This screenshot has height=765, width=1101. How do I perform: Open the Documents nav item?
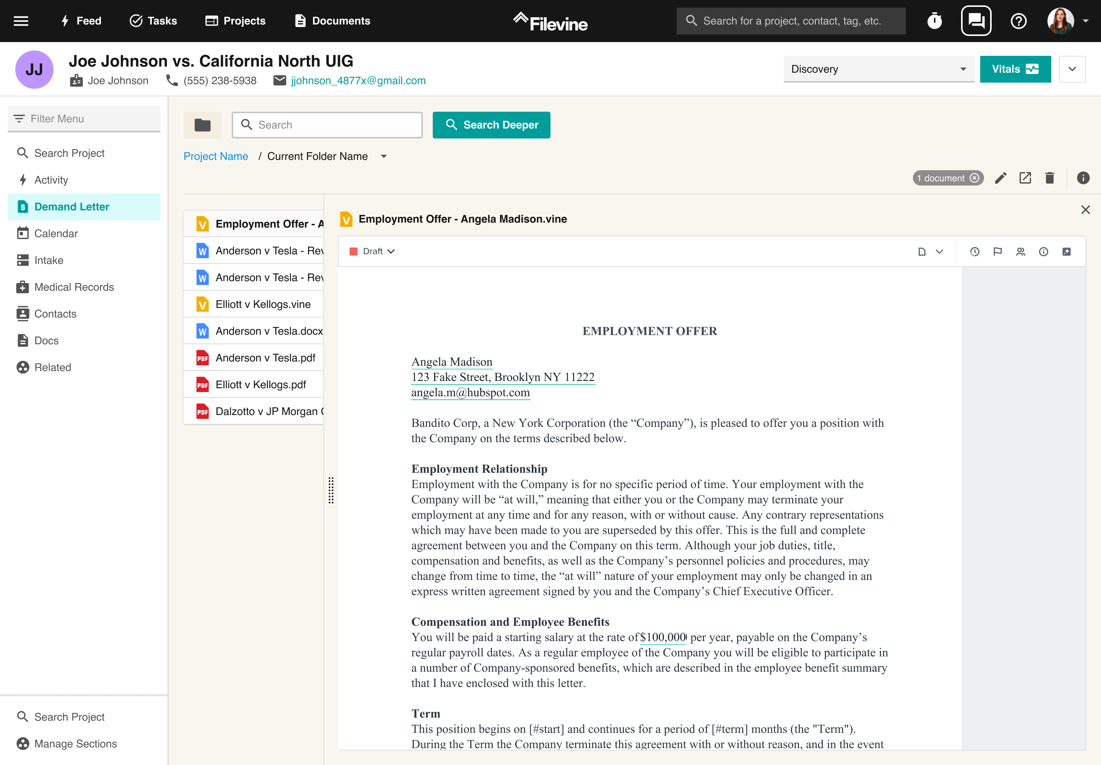pyautogui.click(x=332, y=21)
